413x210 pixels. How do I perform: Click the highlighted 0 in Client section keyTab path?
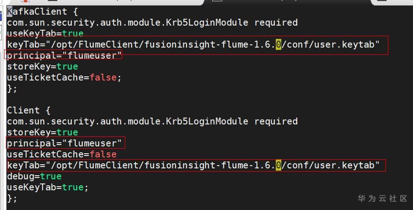278,165
